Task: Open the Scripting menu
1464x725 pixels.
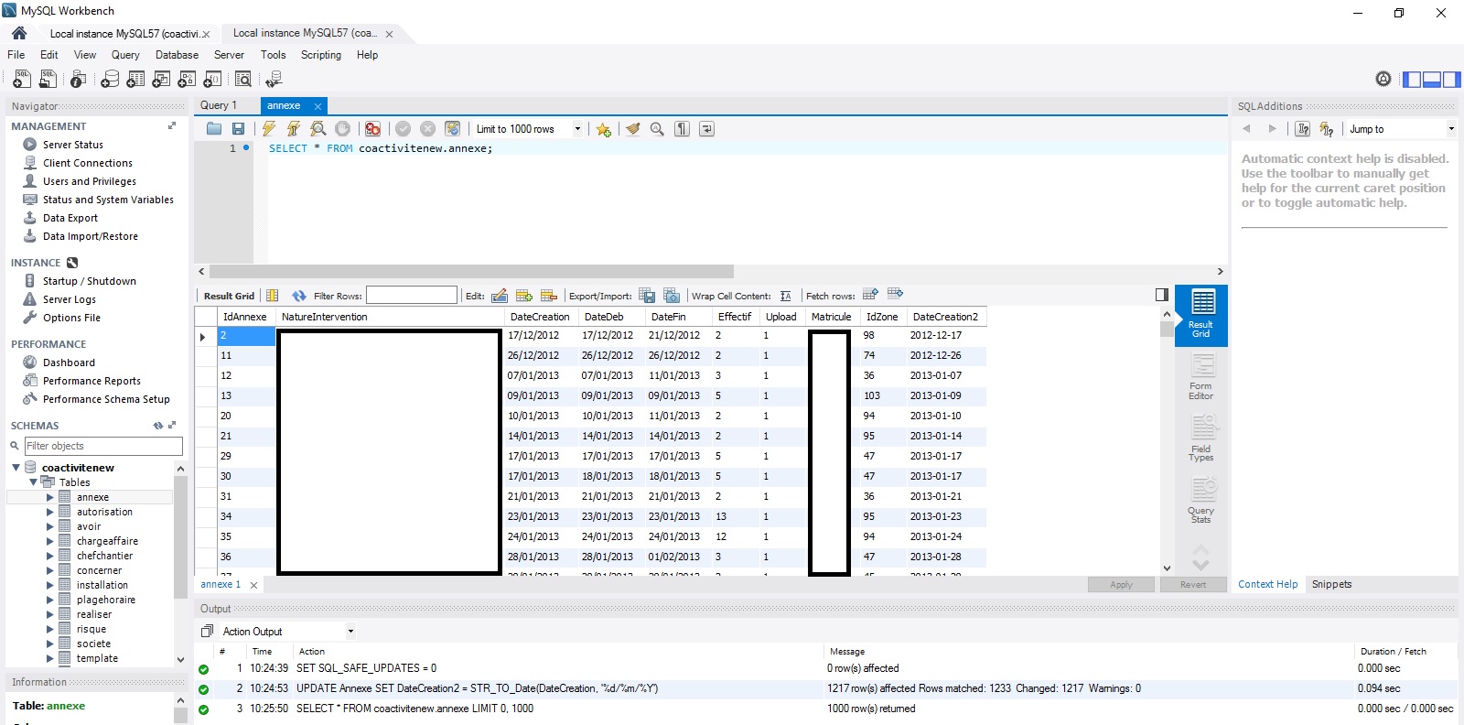Action: [321, 55]
